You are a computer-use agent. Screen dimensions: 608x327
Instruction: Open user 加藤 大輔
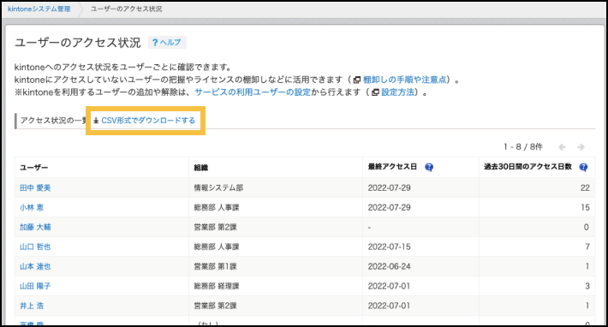pyautogui.click(x=35, y=227)
